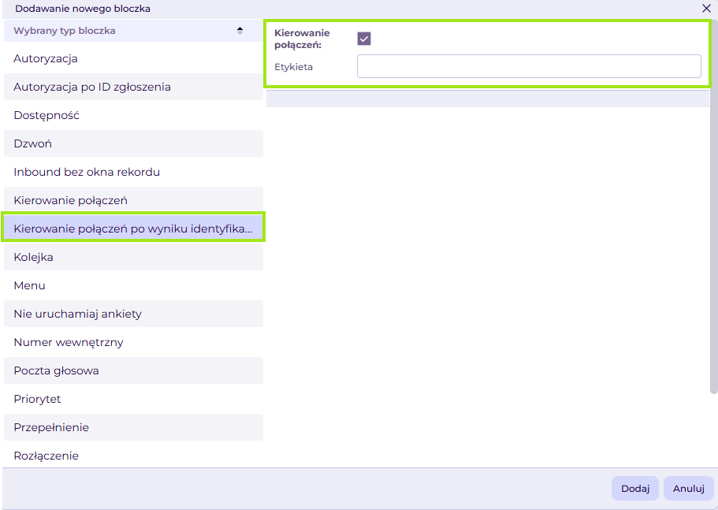718x510 pixels.
Task: Cancel with the Anuluj button
Action: click(689, 489)
